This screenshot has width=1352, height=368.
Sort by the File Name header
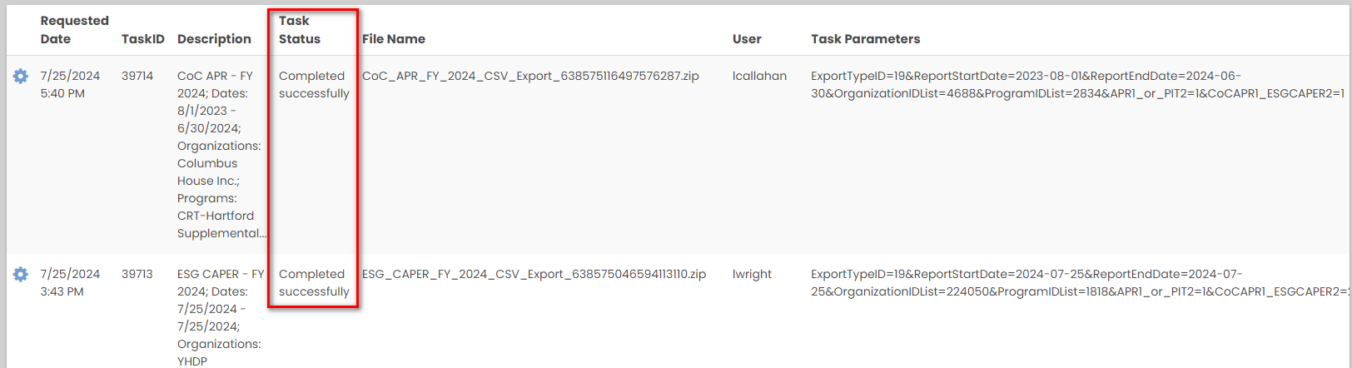point(393,39)
